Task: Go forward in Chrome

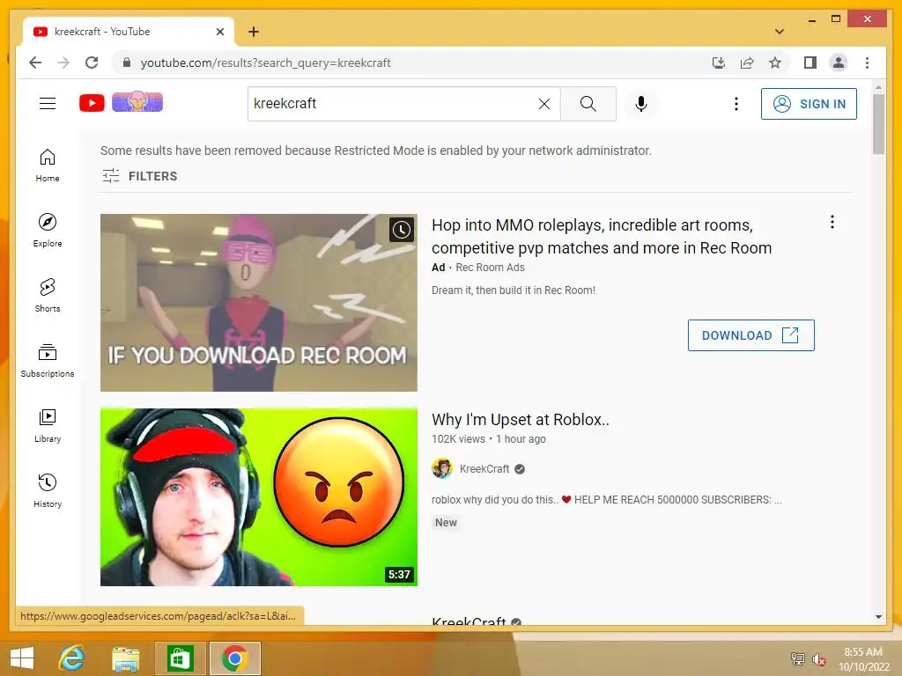Action: 63,62
